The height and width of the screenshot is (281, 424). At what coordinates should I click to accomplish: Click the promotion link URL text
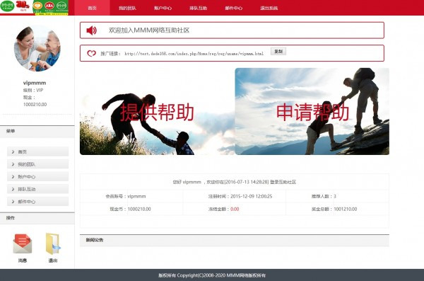[x=194, y=54]
